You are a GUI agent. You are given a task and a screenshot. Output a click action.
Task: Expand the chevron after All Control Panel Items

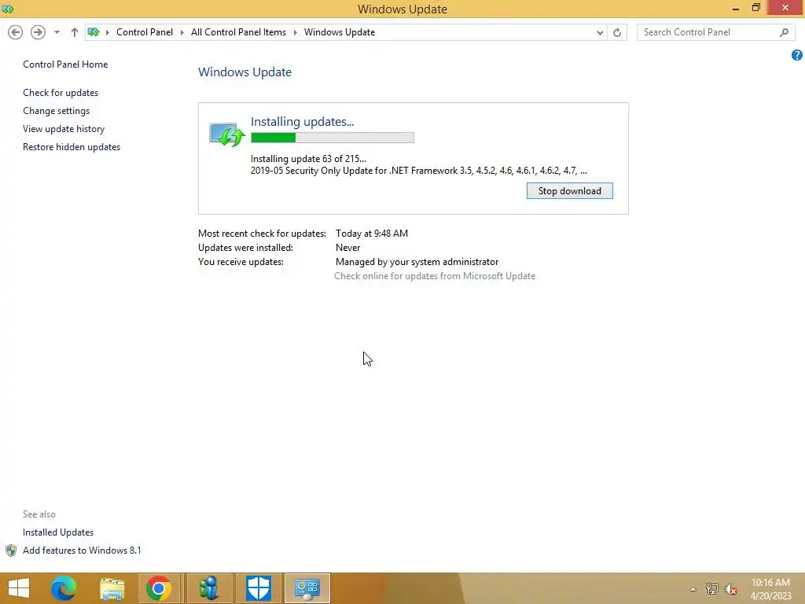(296, 32)
